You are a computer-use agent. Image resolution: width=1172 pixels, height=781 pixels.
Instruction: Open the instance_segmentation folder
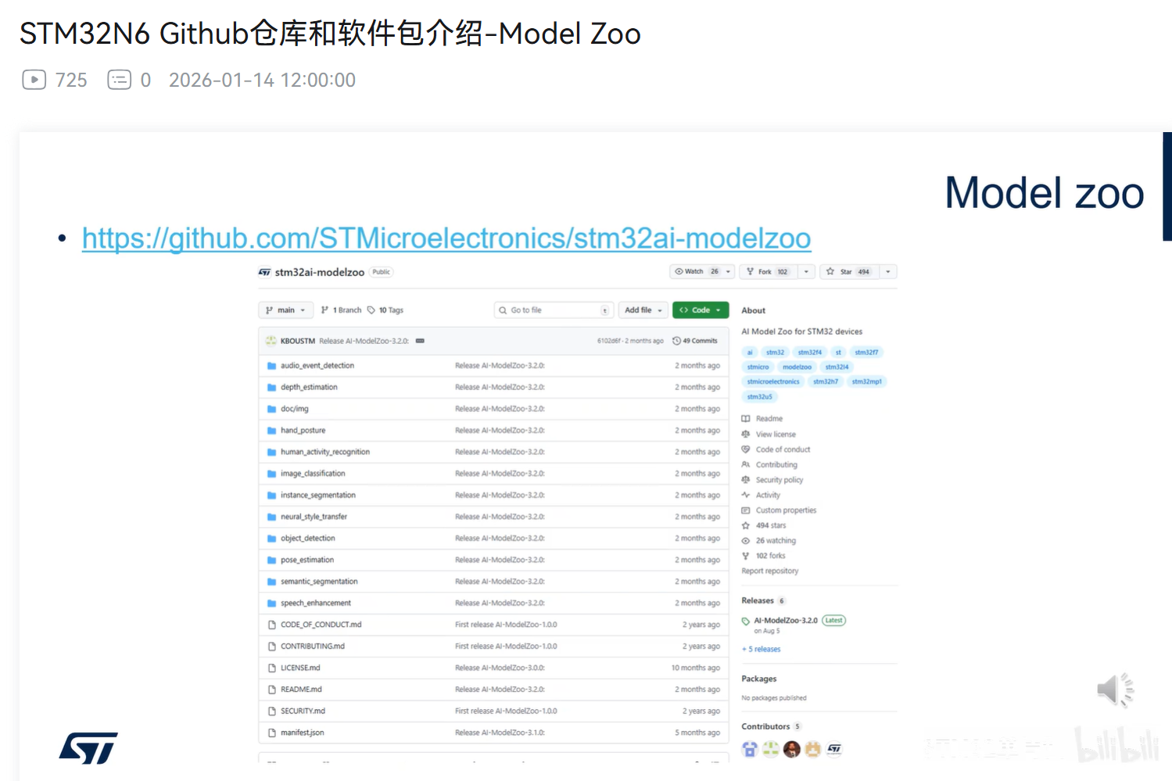pyautogui.click(x=318, y=496)
